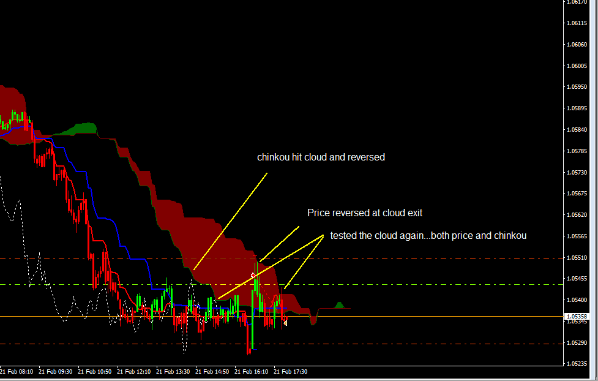Click the 1.05235 price axis label
Viewport: 598px width, 381px height.
click(x=577, y=363)
